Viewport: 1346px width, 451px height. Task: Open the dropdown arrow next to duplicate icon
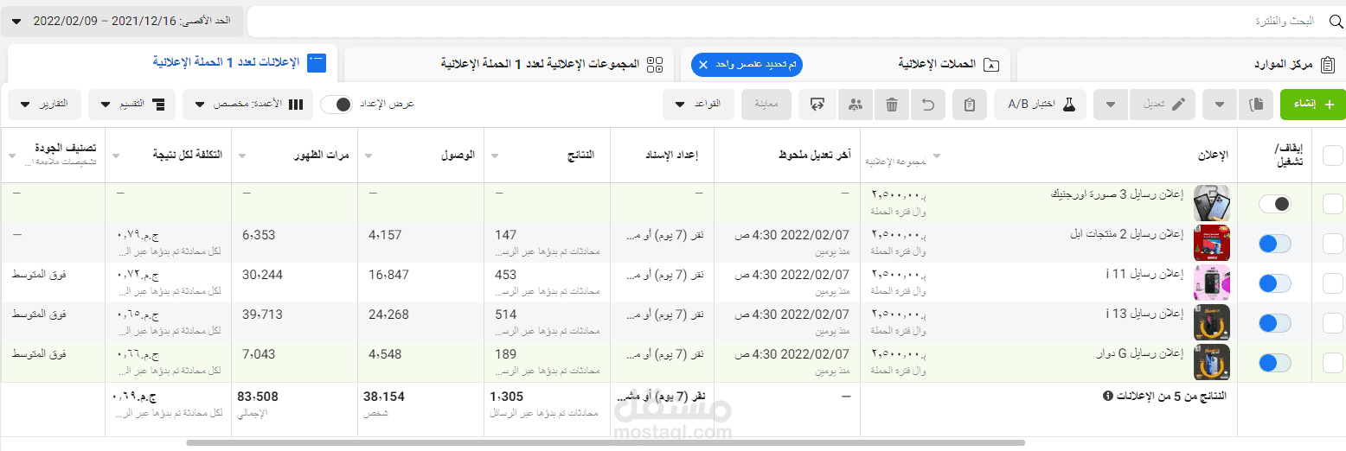1220,105
